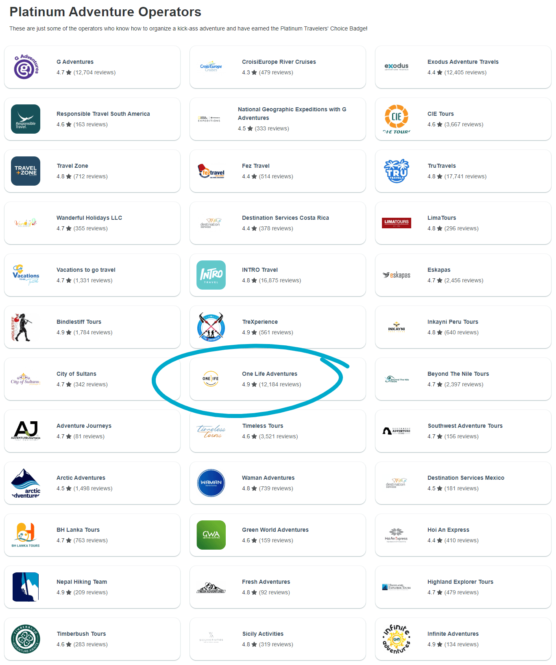The width and height of the screenshot is (556, 665).
Task: Open the INTRO Travel teal logo
Action: 211,275
